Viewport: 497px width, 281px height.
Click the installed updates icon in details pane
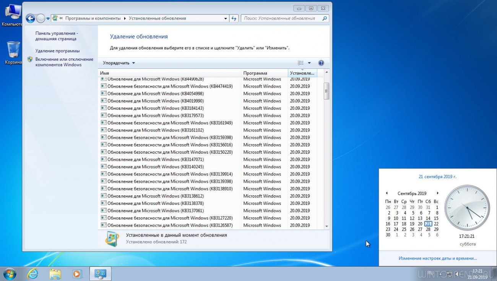pyautogui.click(x=112, y=239)
